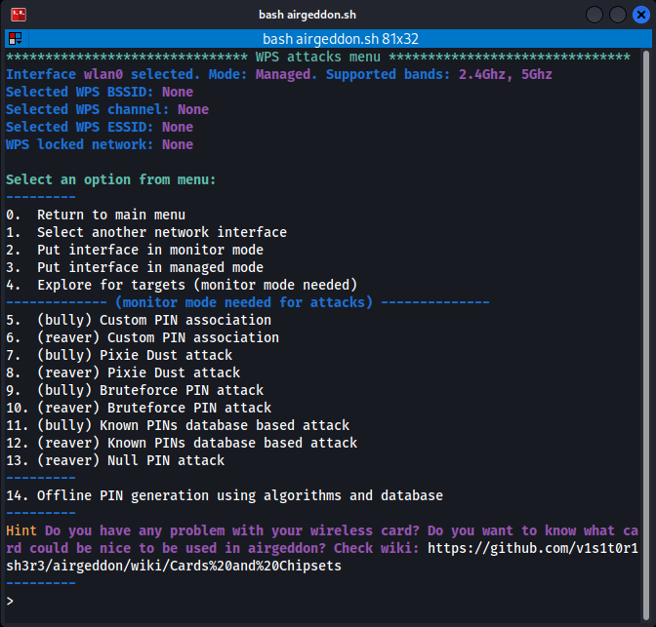Screen dimensions: 656x627
Task: Click the 'WPS attacks menu' header text
Action: [x=318, y=57]
